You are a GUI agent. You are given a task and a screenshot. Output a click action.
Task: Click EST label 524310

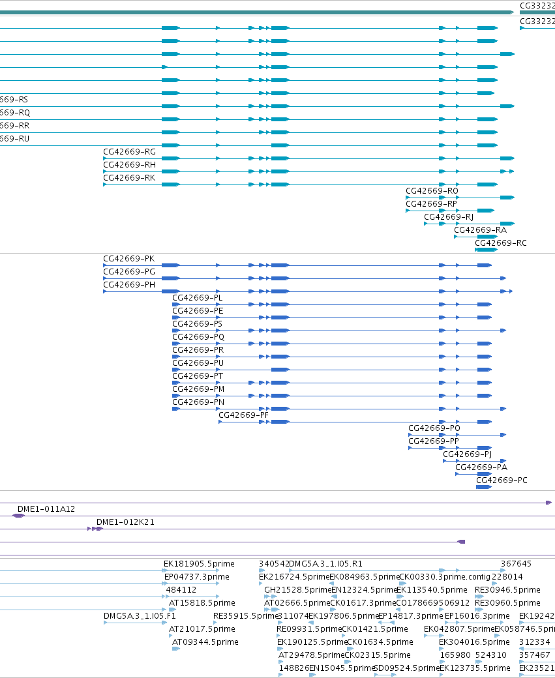(x=491, y=655)
